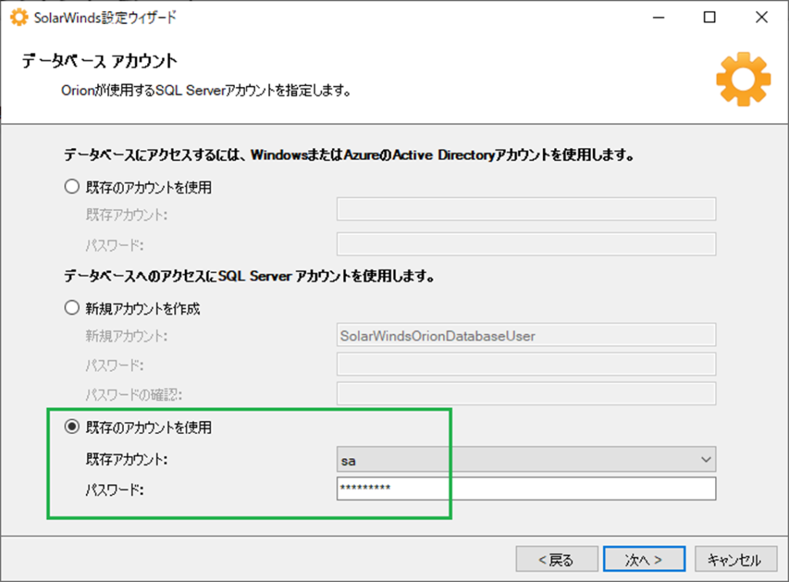Screen dimensions: 789x582
Task: Click the Windows account パスワード field
Action: tap(525, 244)
